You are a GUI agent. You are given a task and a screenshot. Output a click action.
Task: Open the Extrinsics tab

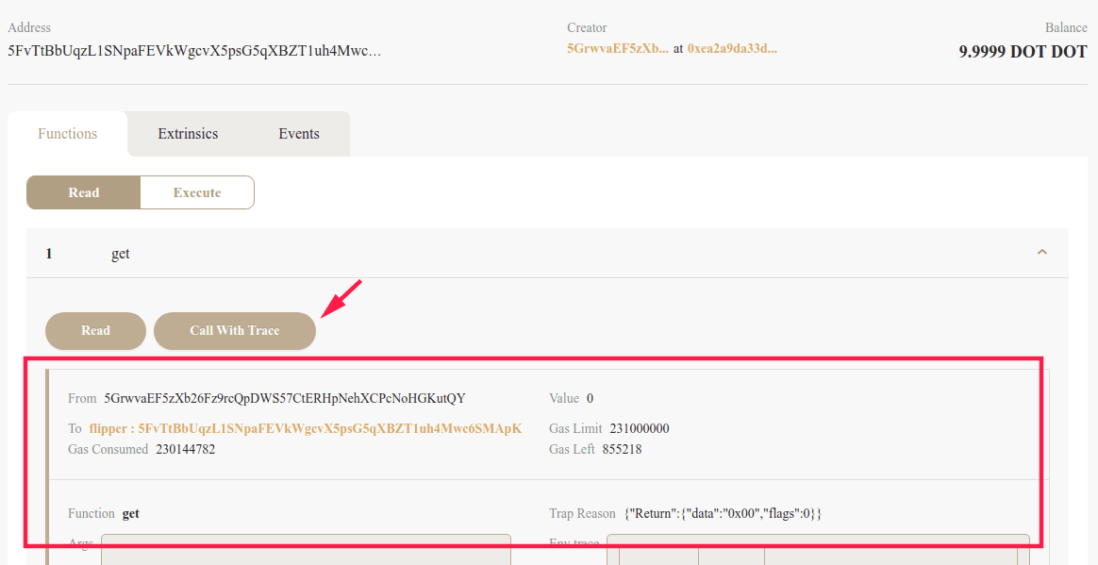(x=188, y=134)
